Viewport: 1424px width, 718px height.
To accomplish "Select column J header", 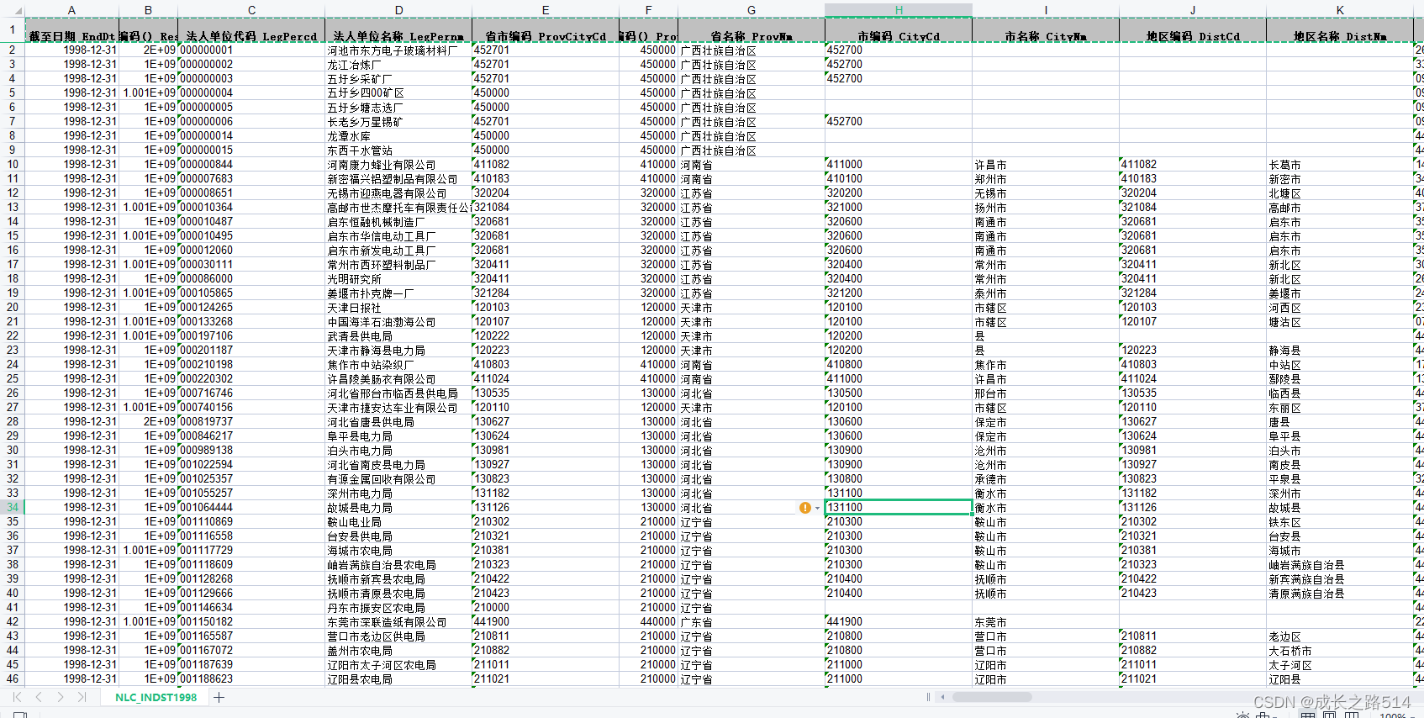I will 1193,10.
